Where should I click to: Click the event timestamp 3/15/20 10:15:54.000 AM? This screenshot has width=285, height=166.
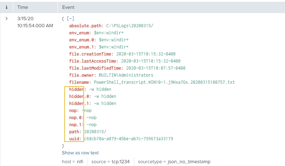35,22
